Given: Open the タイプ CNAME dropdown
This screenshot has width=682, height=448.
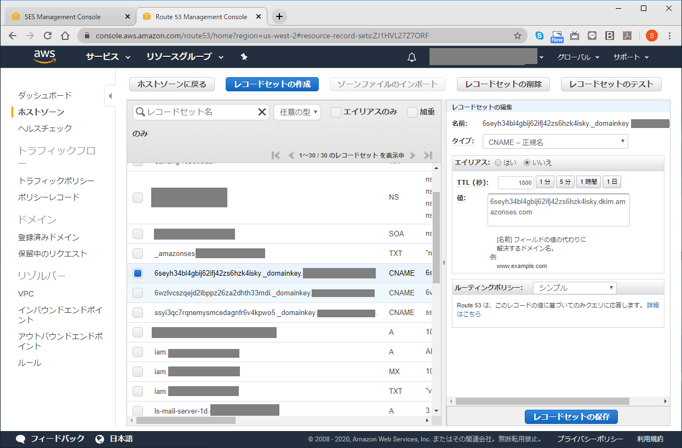Looking at the screenshot, I should [x=555, y=142].
